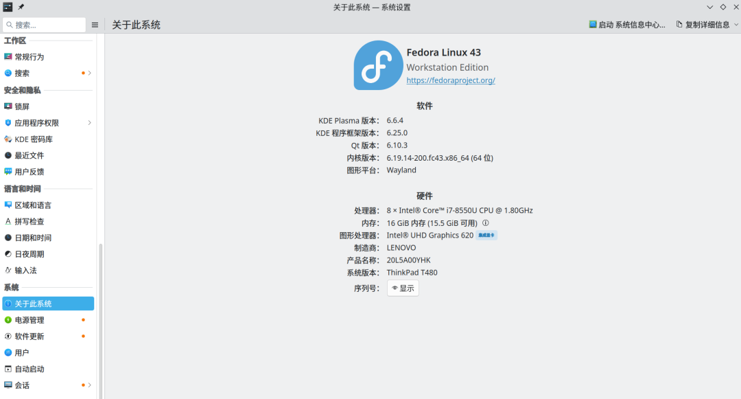The height and width of the screenshot is (399, 741).
Task: Click the 输入法 icon
Action: pos(8,270)
